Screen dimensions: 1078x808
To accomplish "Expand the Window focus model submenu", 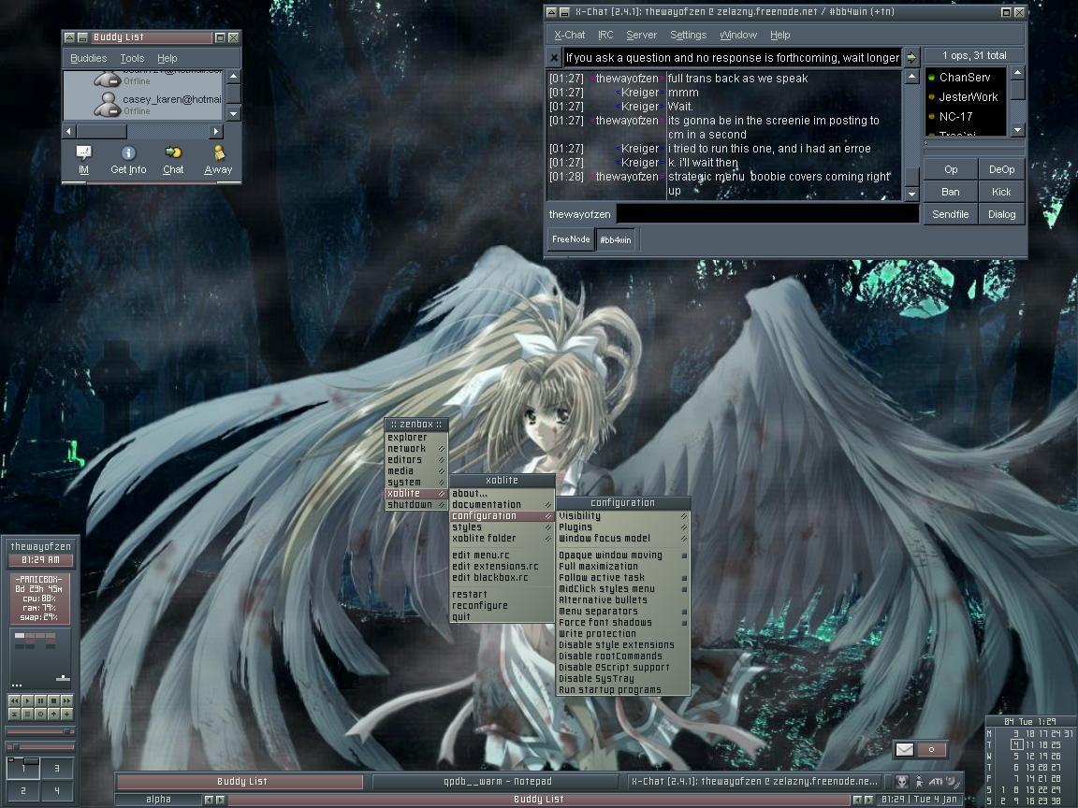I will coord(623,539).
